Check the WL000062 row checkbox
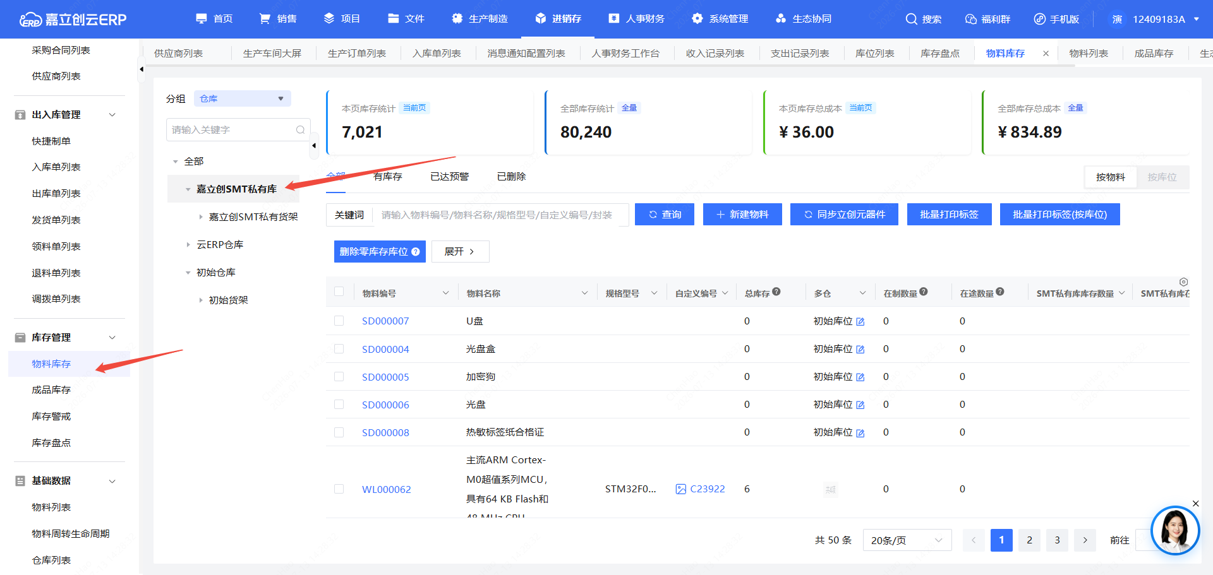 (x=339, y=489)
